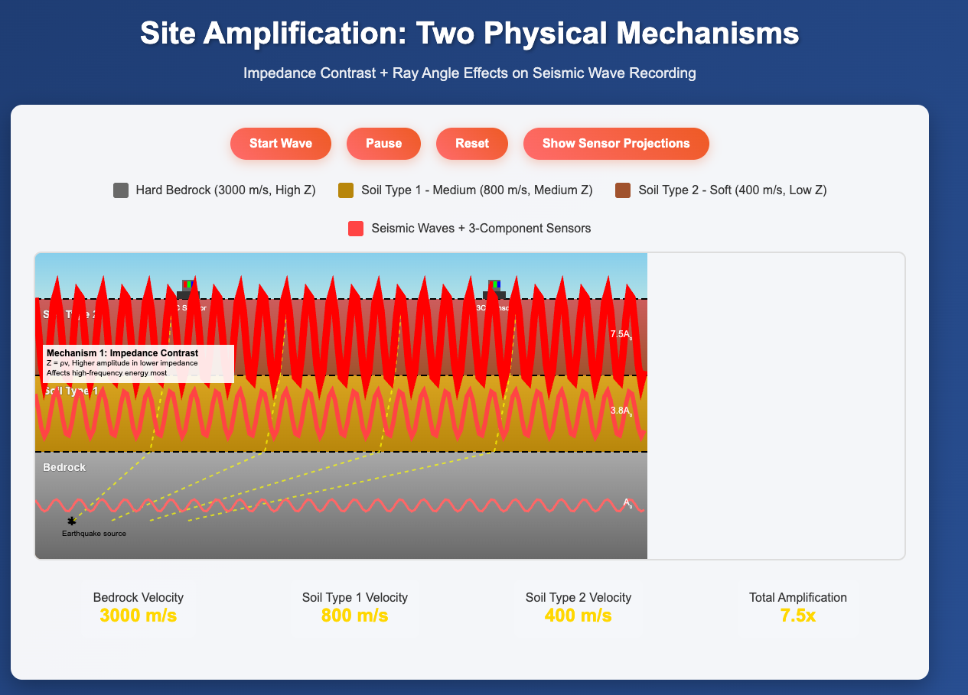Reset the simulation

(471, 144)
